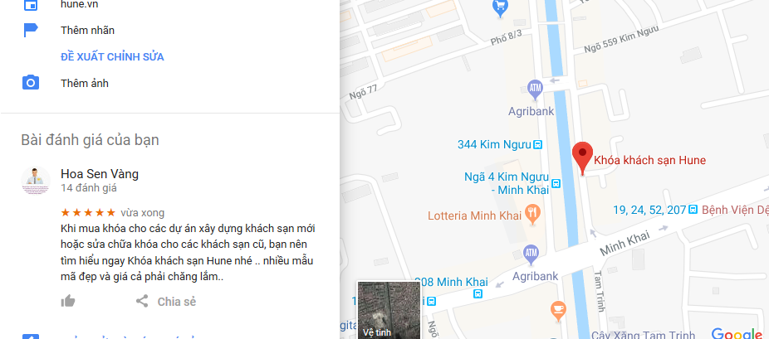Click Thêm nhãn to add a label

[x=88, y=31]
